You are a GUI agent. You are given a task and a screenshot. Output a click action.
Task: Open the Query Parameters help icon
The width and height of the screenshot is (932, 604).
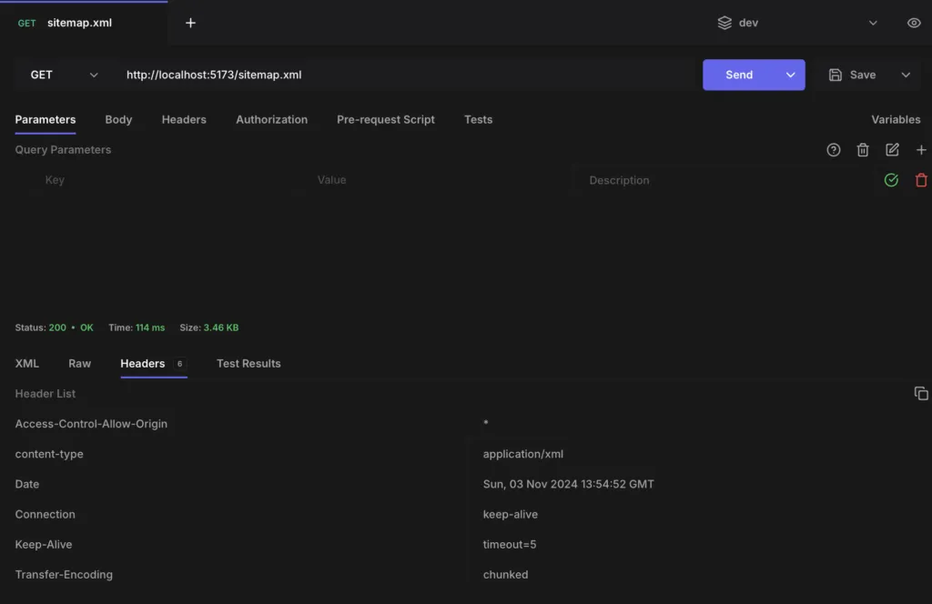833,150
